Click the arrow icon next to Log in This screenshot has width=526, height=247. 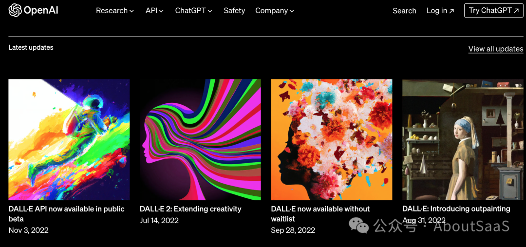coord(451,11)
